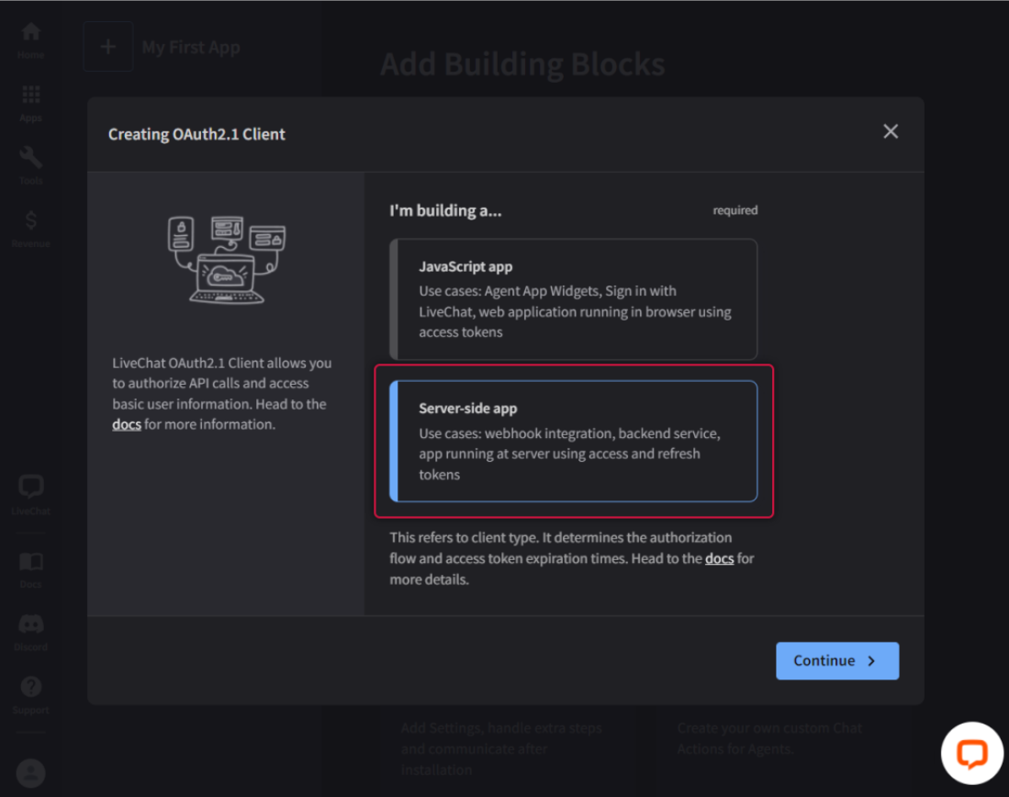Open the user profile avatar
Viewport: 1009px width, 797px height.
pos(31,772)
